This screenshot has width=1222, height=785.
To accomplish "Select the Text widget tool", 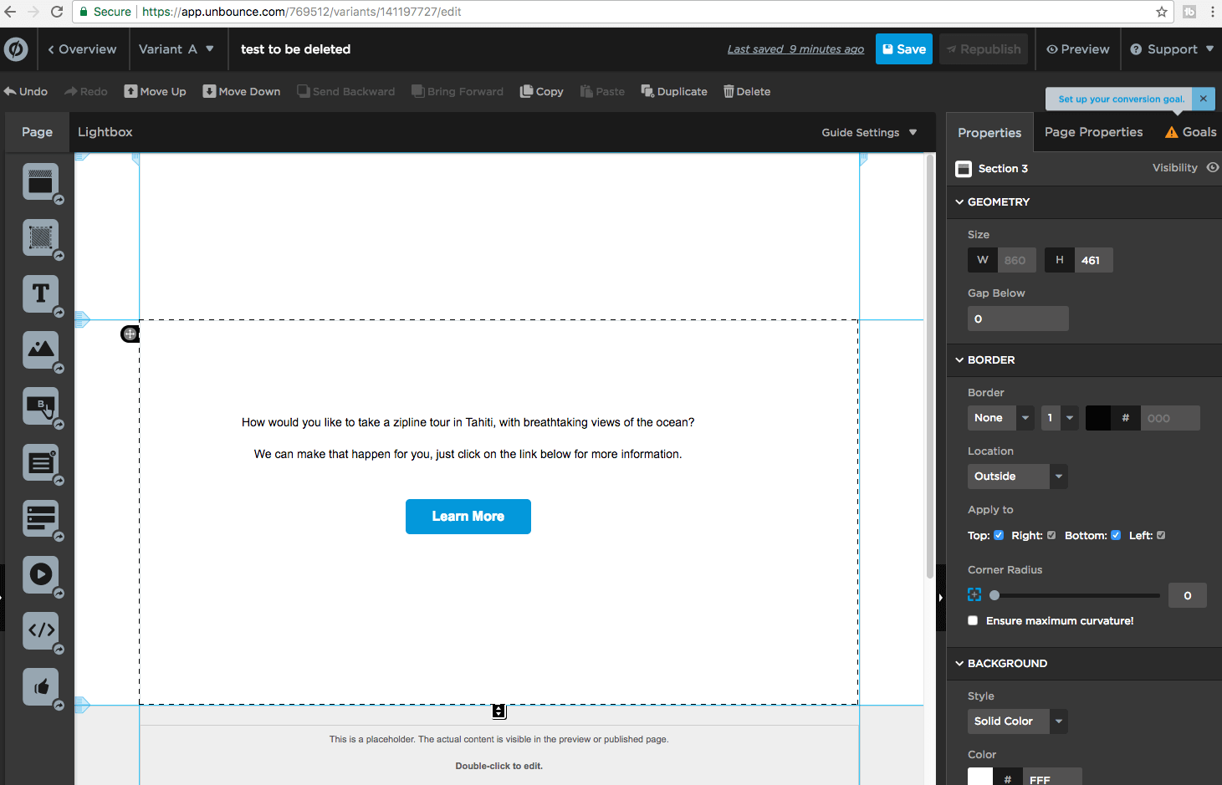I will (40, 293).
